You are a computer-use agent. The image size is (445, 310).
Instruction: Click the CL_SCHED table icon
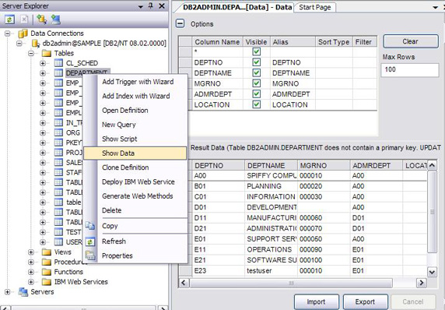point(58,63)
